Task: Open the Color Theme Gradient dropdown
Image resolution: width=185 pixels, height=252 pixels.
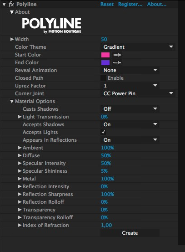Action: [x=138, y=47]
